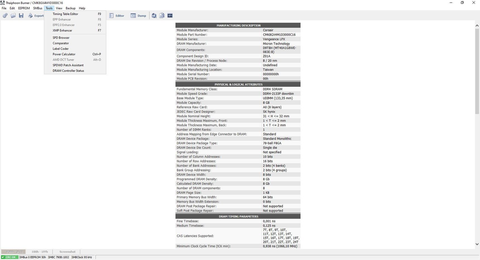Select Label Coder menu item

(75, 49)
